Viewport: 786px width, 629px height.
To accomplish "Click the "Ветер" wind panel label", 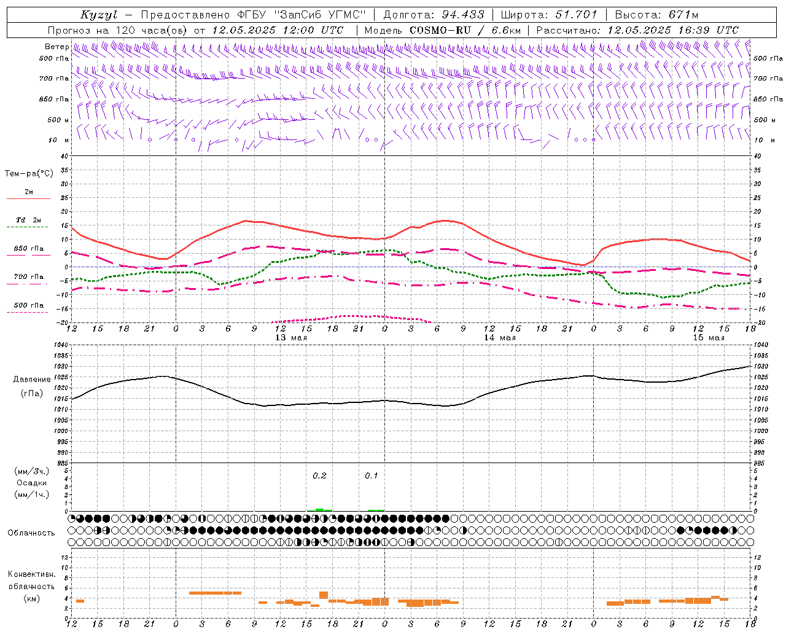I will pos(56,47).
